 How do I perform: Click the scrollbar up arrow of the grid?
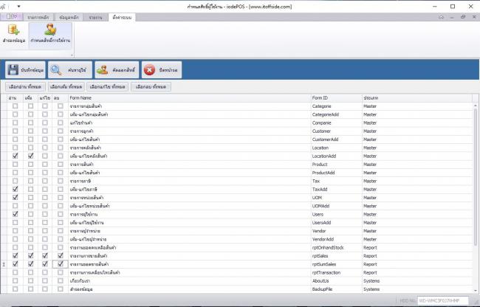pos(476,106)
